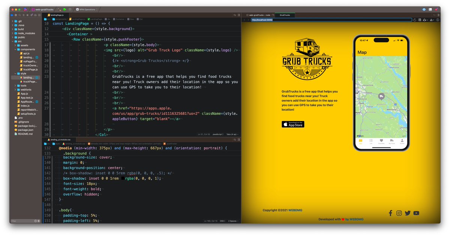Click the WEBDMG link after Copyright ©2021
450x236 pixels.
coord(295,210)
